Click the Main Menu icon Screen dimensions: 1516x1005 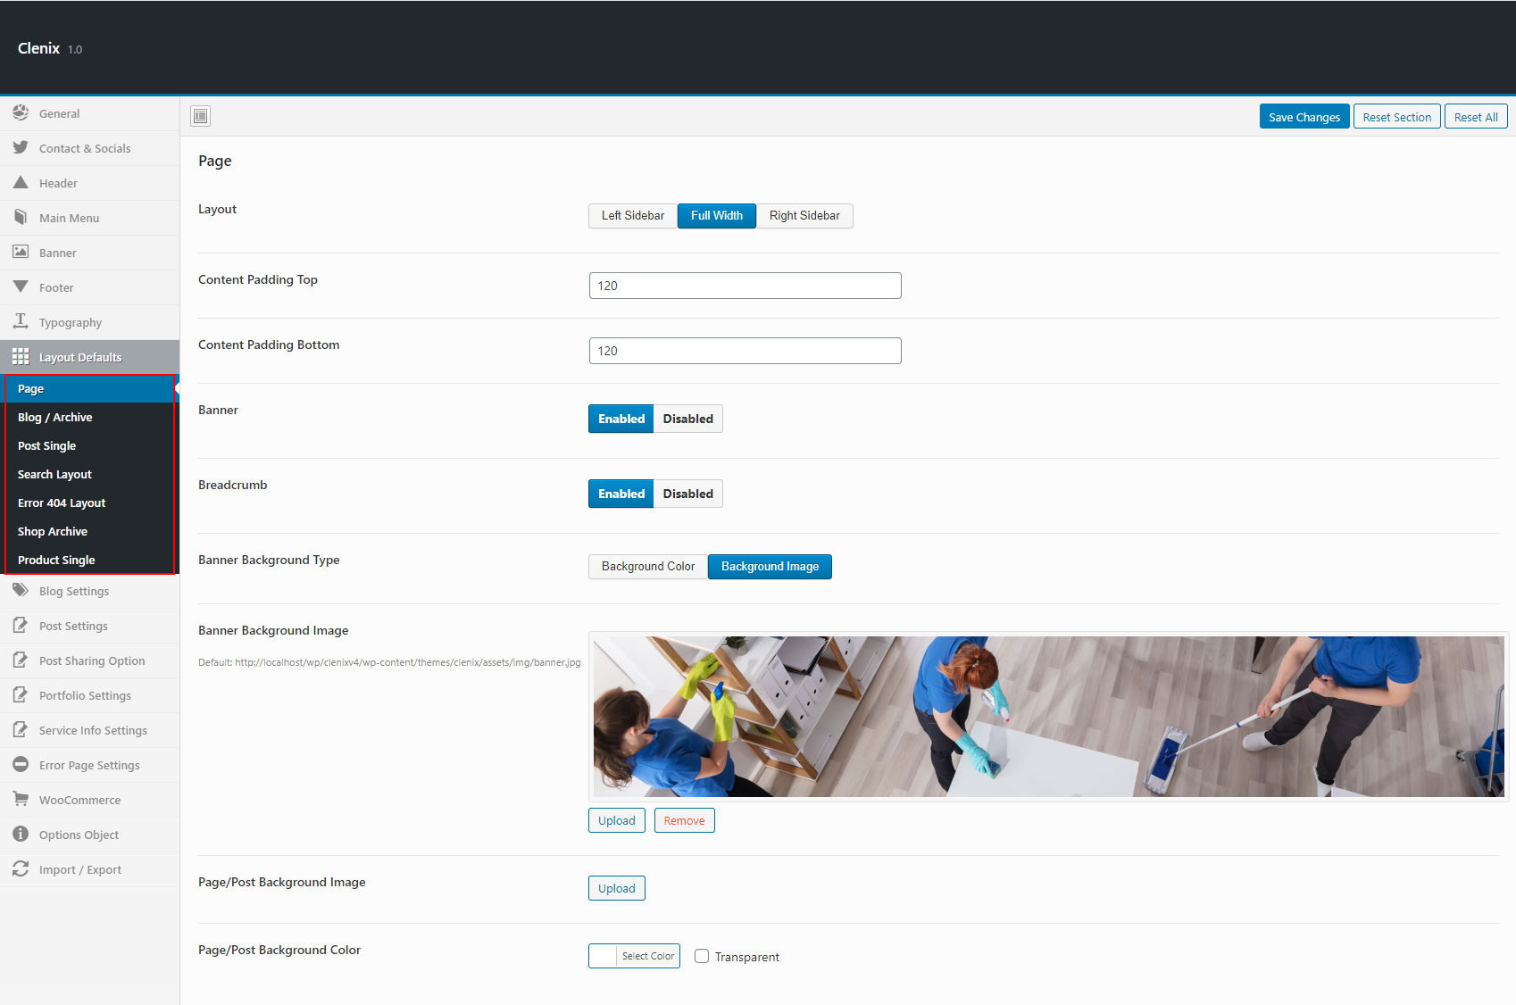[21, 217]
